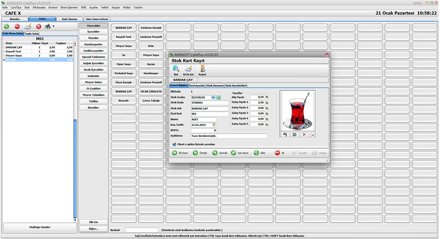Click the Satış Fiyatı 1 input field

[257, 102]
